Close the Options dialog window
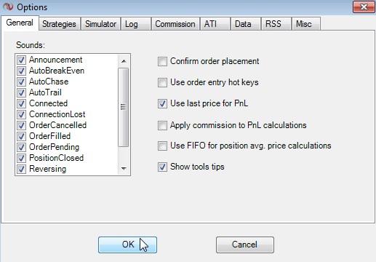 (x=364, y=7)
